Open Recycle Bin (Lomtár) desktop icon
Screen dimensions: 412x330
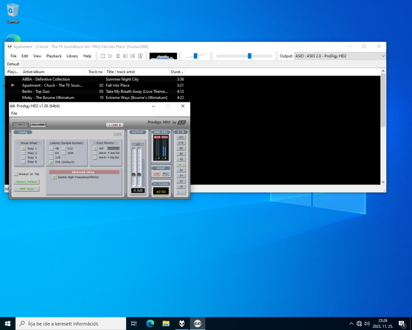(13, 13)
